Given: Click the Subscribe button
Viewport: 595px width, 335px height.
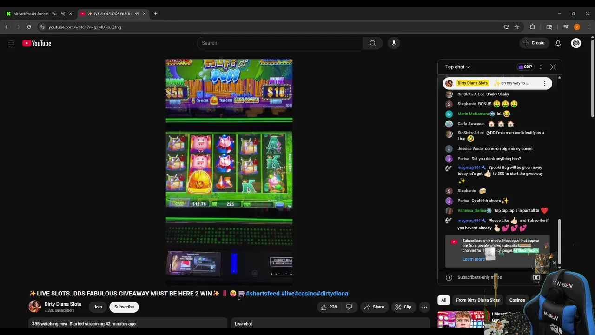Looking at the screenshot, I should click(x=124, y=307).
